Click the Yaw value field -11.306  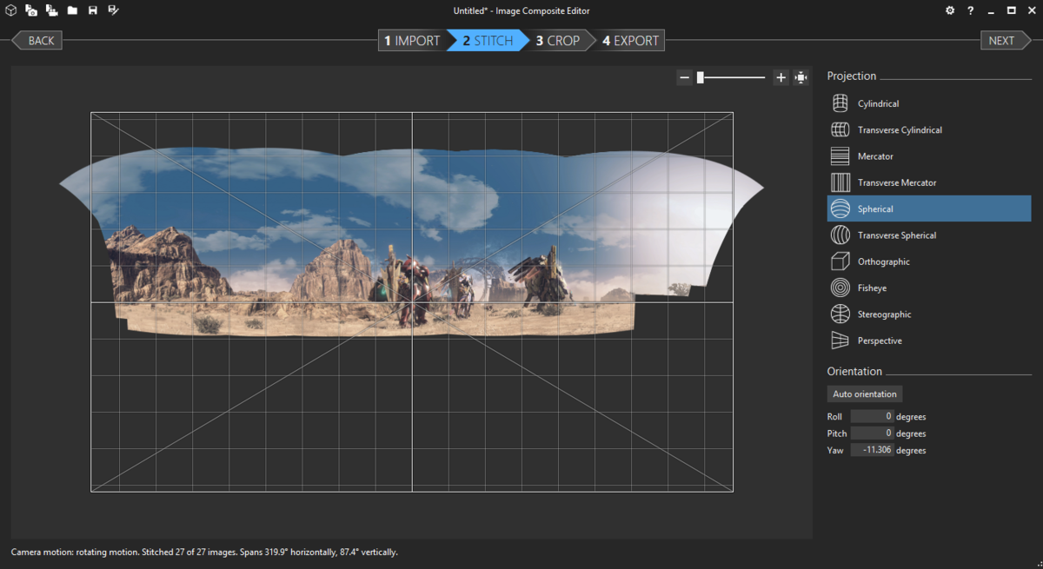click(873, 450)
